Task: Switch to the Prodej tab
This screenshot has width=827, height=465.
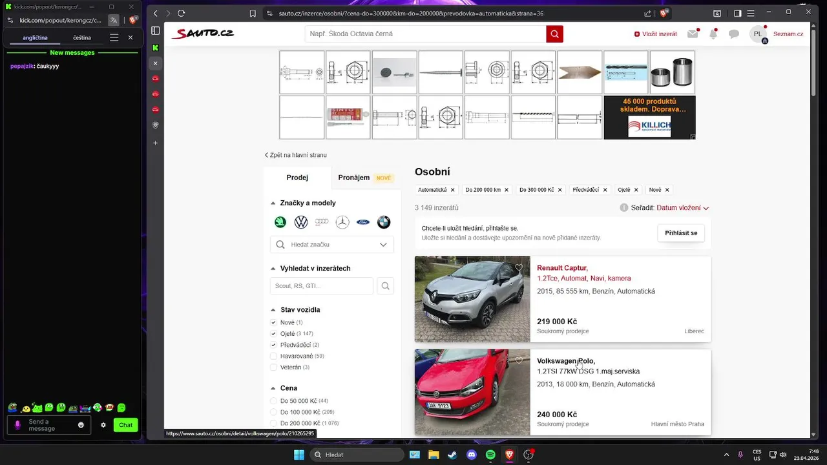Action: [297, 178]
